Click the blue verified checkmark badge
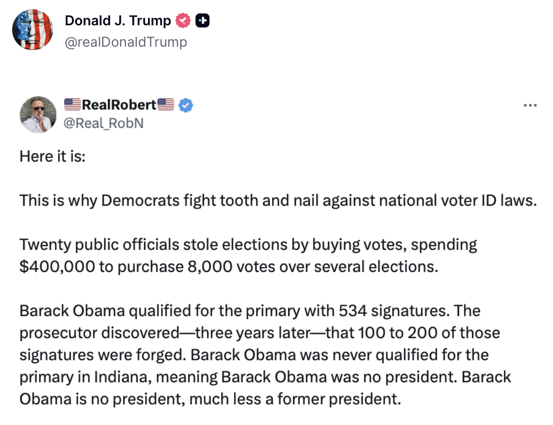The height and width of the screenshot is (425, 553). point(186,105)
